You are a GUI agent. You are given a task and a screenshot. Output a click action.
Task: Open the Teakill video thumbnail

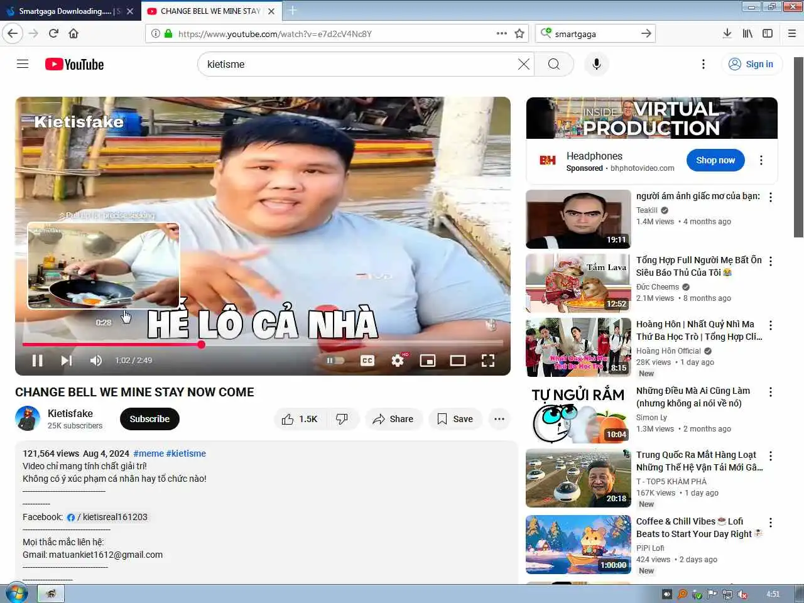click(578, 219)
